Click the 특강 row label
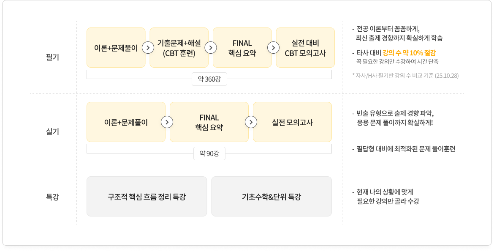Viewport: 494px width, 252px height. [x=52, y=197]
